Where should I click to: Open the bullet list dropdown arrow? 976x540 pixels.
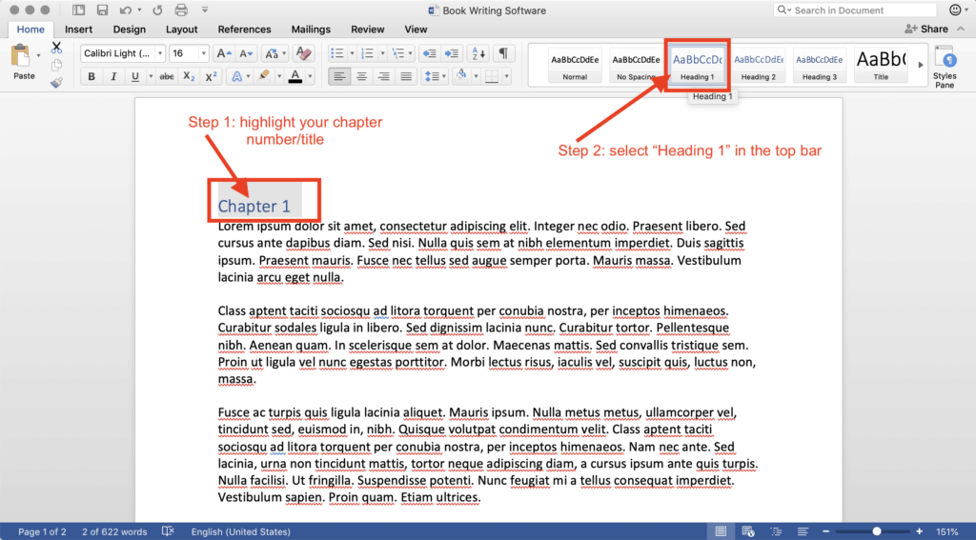pyautogui.click(x=352, y=53)
